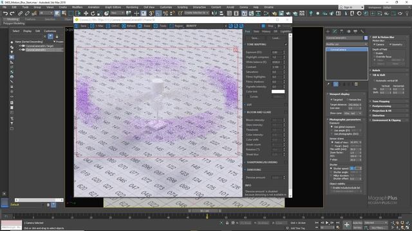Open the Utilities wrench tab

tap(362, 31)
